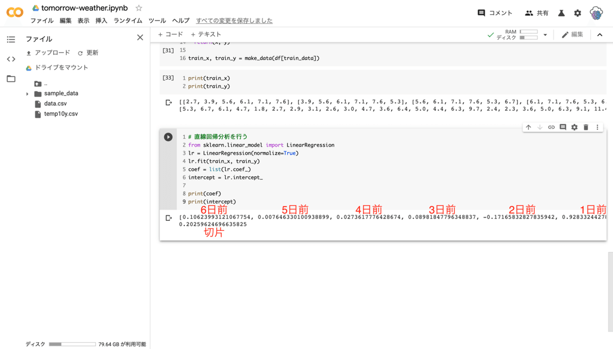The image size is (613, 349).
Task: Open the settings gear in the header
Action: click(x=578, y=13)
